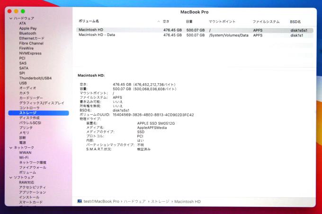
Task: Select スマートカード in the sidebar
Action: 31,202
